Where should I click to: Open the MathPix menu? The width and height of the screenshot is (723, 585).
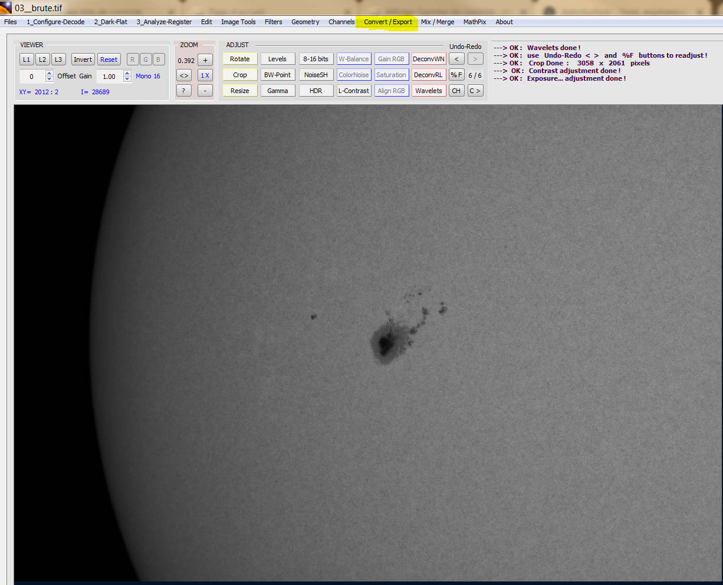point(475,22)
